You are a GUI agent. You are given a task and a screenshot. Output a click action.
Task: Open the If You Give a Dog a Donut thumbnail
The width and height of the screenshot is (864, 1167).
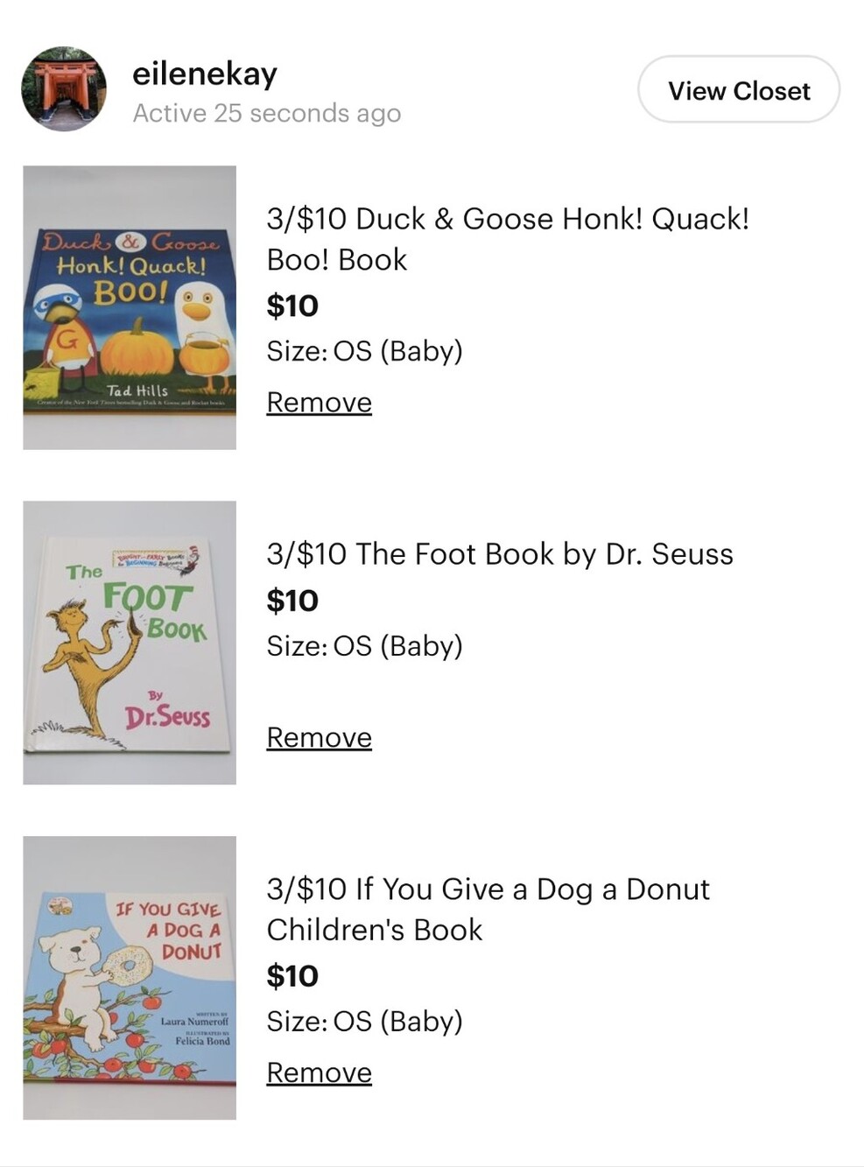click(130, 978)
